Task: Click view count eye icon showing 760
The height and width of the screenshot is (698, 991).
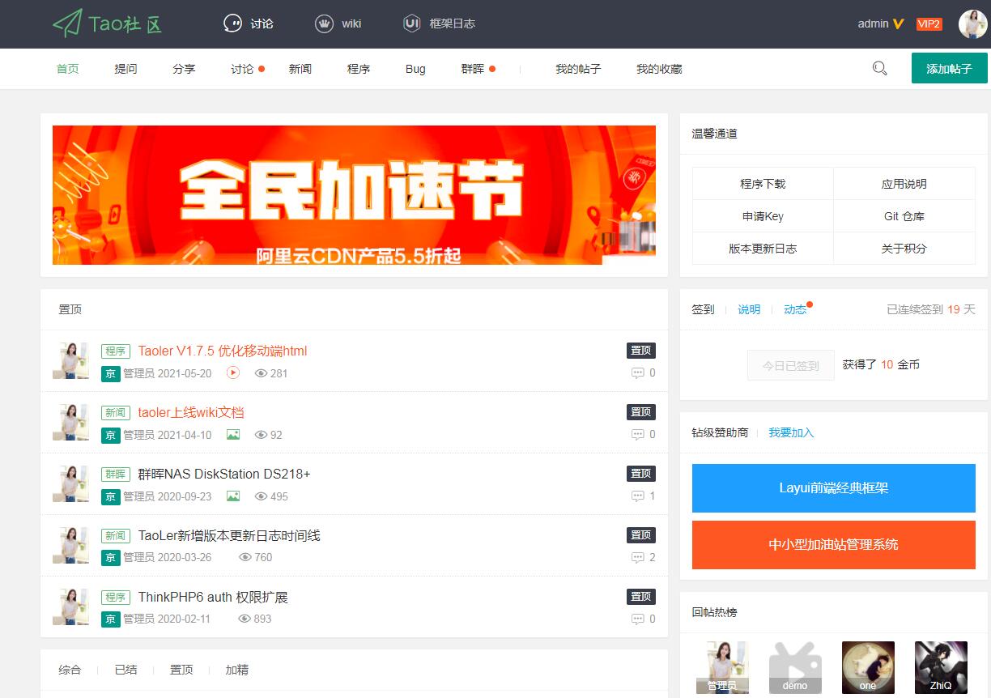Action: pyautogui.click(x=245, y=557)
